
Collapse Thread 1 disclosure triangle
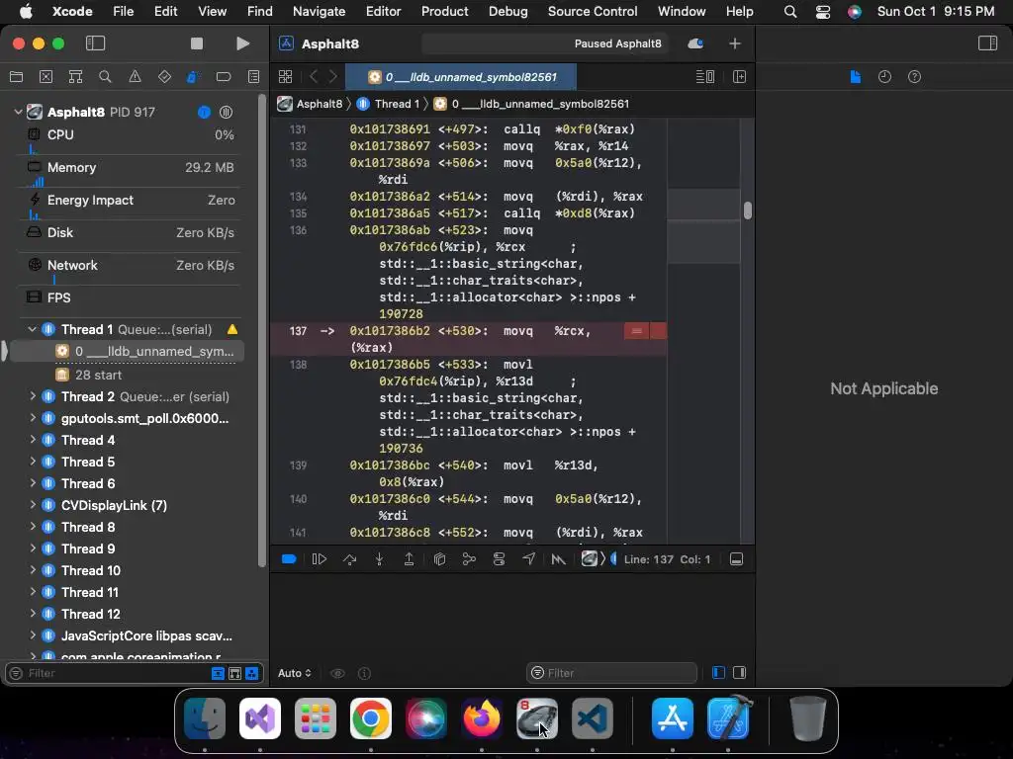coord(33,329)
